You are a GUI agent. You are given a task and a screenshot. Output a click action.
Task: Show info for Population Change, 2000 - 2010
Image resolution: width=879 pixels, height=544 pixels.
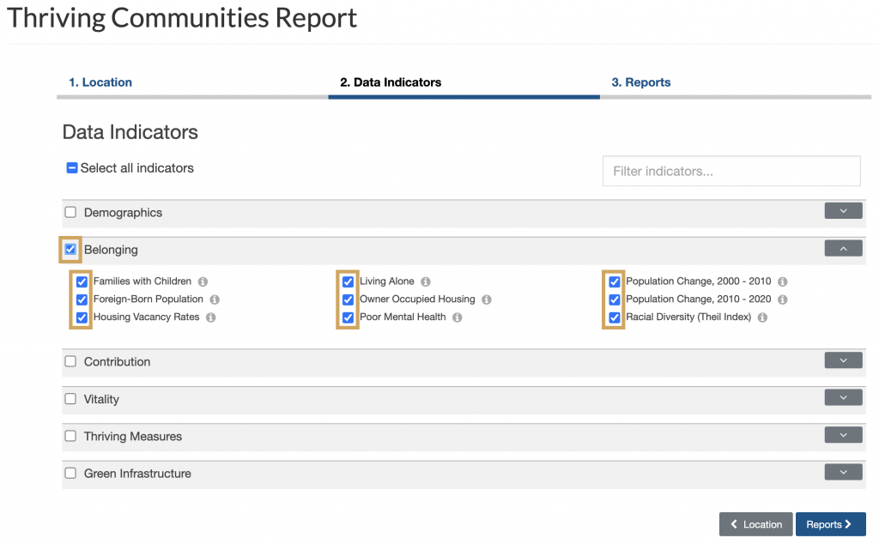tap(783, 281)
